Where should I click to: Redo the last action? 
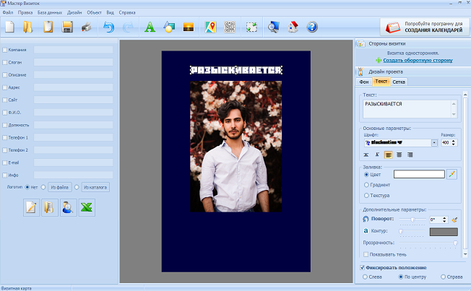128,27
